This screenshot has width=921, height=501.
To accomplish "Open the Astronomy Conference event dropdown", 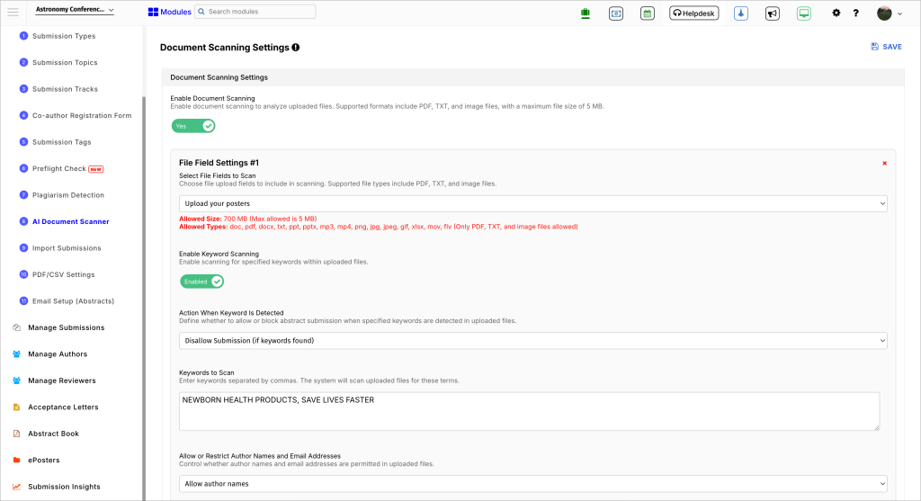I will click(75, 11).
